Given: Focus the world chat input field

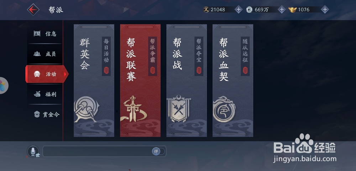Looking at the screenshot, I should pos(97,151).
